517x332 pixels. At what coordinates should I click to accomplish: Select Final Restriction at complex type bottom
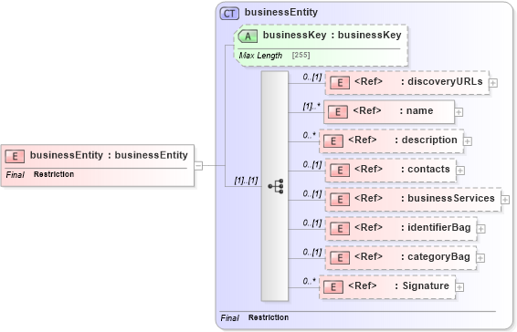(x=255, y=317)
